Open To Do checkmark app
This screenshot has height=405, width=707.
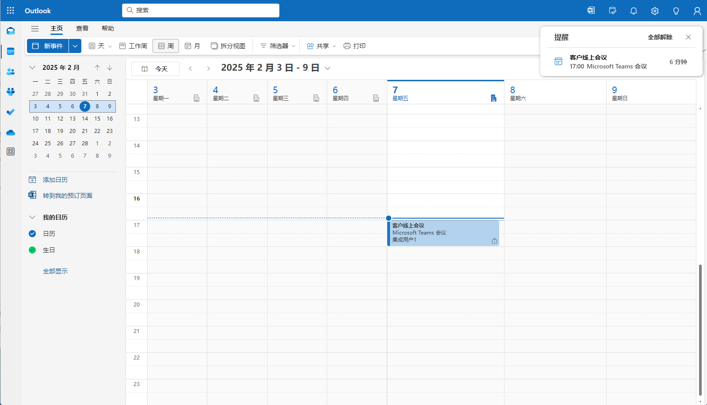tap(11, 112)
